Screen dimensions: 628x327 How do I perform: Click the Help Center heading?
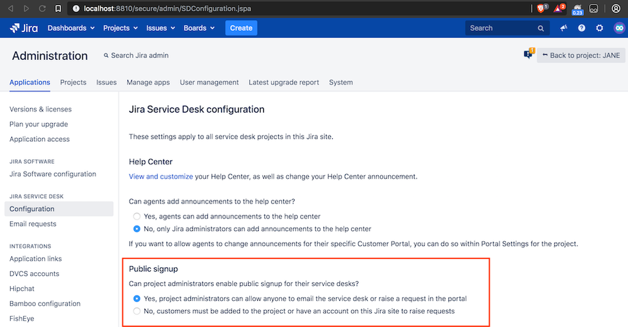coord(150,162)
